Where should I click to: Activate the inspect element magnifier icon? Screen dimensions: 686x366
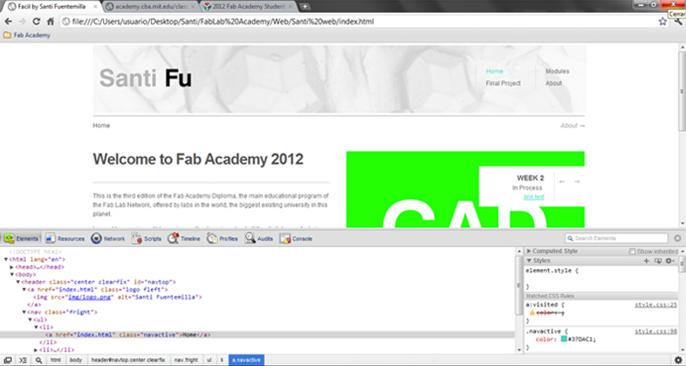(39, 360)
